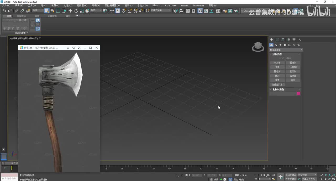
Task: Collapse the 对象类型 rollout
Action: [277, 54]
